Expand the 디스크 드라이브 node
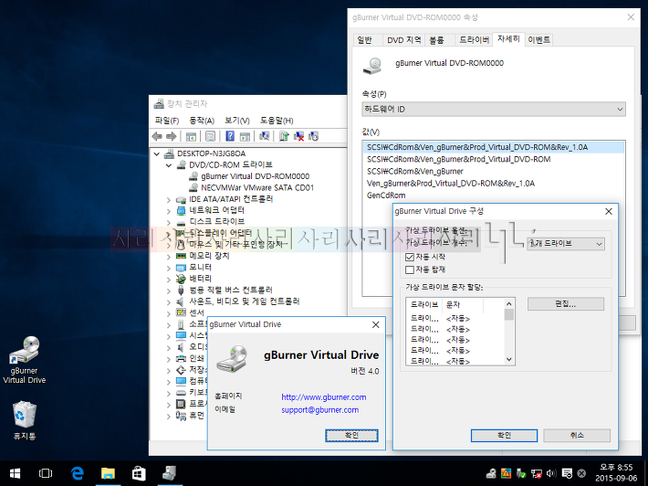This screenshot has width=648, height=486. point(169,222)
